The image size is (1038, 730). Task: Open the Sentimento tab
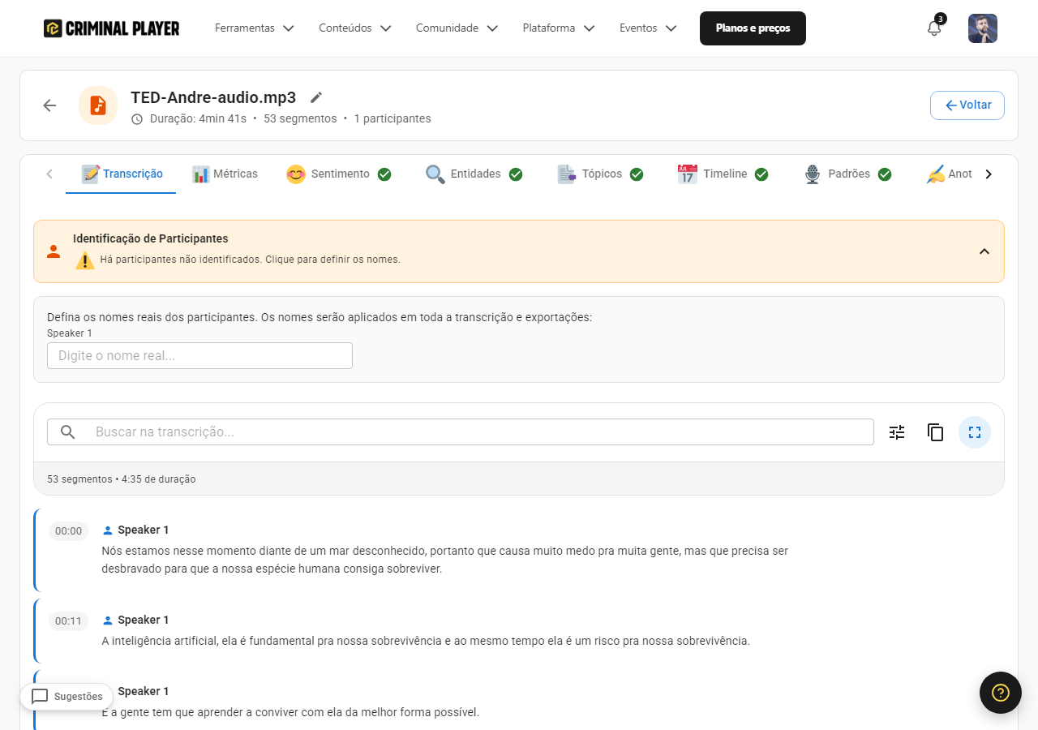(339, 174)
